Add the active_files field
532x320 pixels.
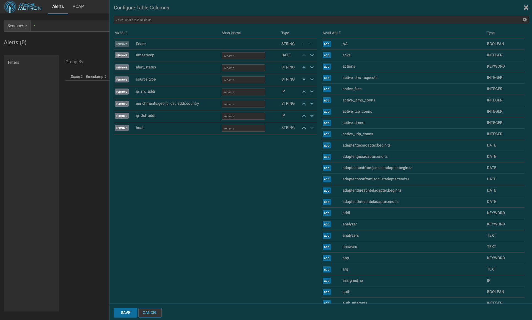(327, 89)
